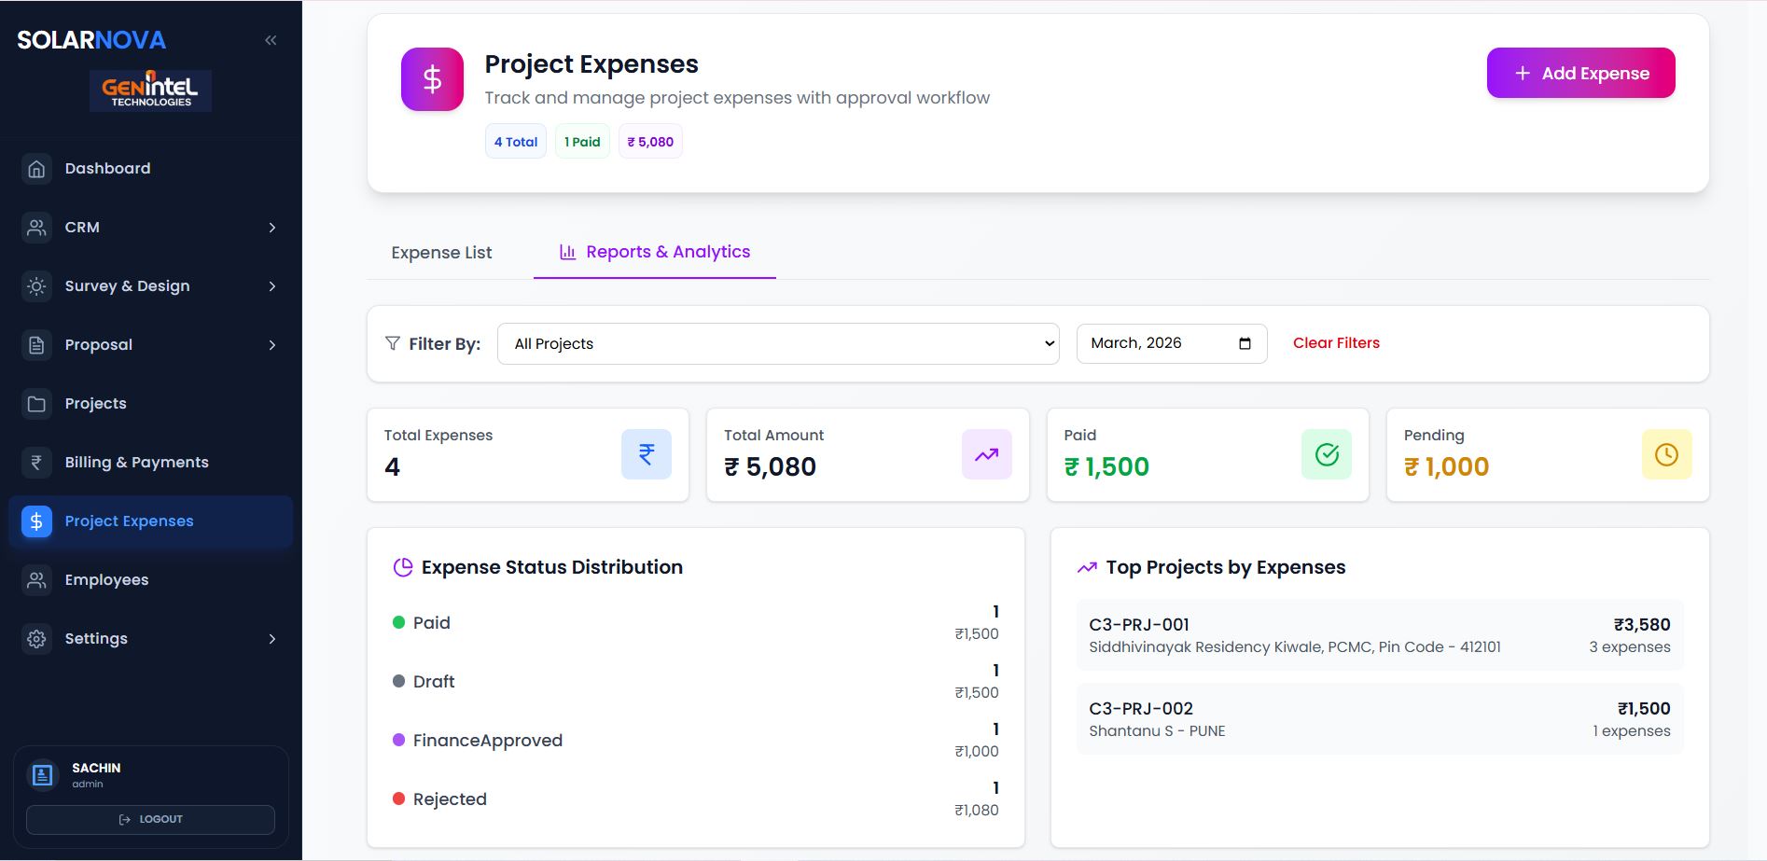
Task: Expand the Settings submenu arrow
Action: click(272, 639)
